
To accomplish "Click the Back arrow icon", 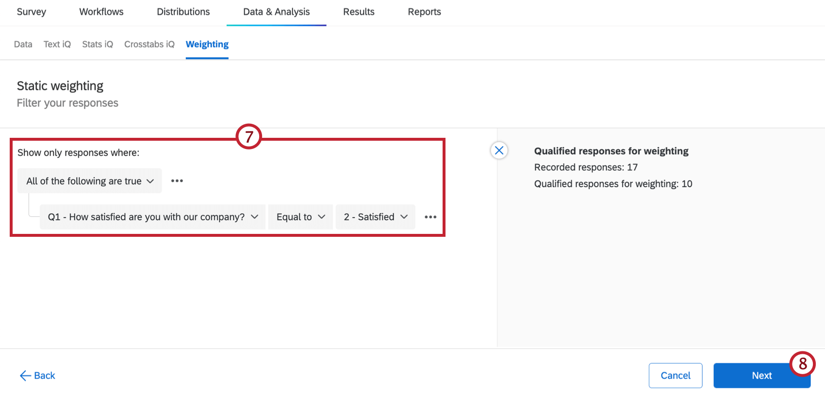I will (25, 376).
